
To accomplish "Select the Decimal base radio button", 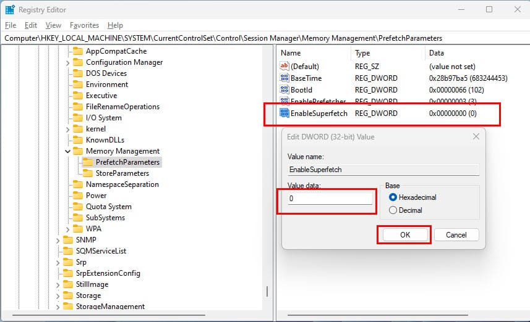I will pos(393,210).
